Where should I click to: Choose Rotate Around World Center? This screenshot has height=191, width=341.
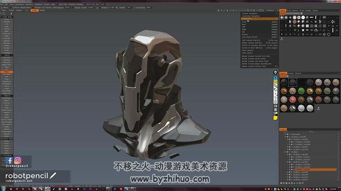(x=260, y=59)
